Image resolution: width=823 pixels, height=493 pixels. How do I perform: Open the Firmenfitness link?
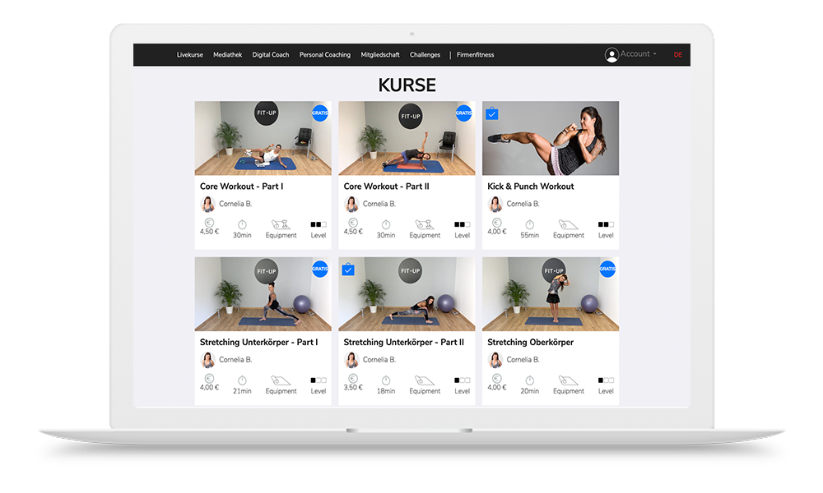[x=475, y=55]
